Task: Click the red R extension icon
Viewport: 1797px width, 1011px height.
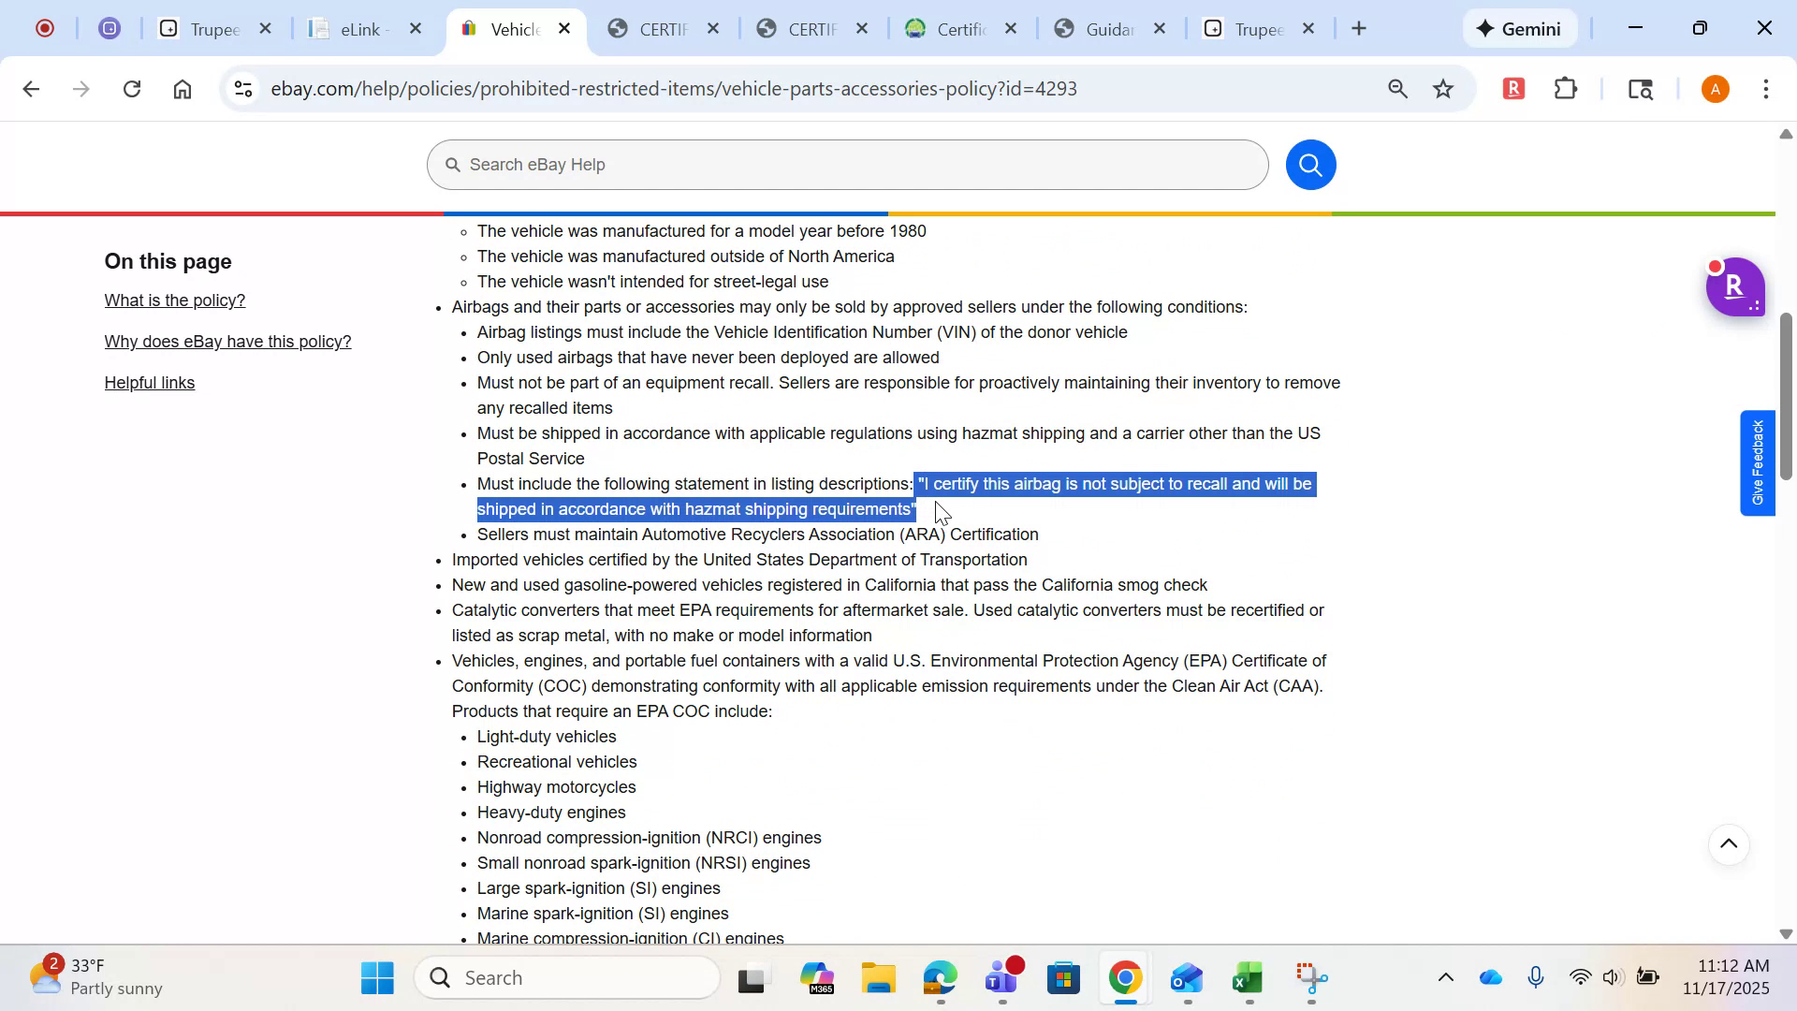Action: (1512, 88)
